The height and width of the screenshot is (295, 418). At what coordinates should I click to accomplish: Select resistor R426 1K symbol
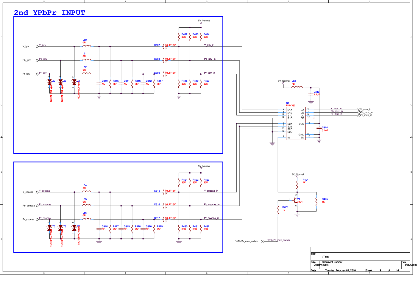click(278, 210)
